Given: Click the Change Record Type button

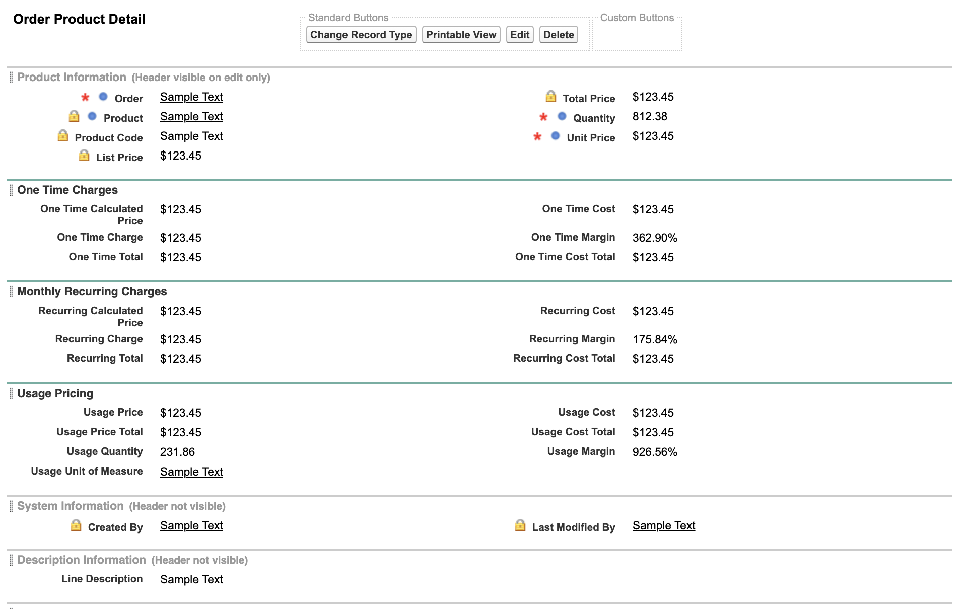Looking at the screenshot, I should (361, 35).
